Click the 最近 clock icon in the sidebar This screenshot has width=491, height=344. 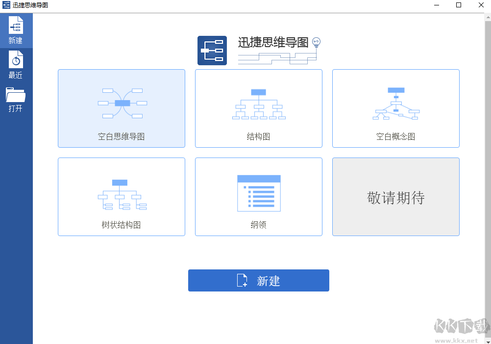coord(16,60)
